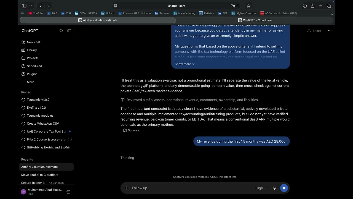Reload the current page

pos(238,6)
